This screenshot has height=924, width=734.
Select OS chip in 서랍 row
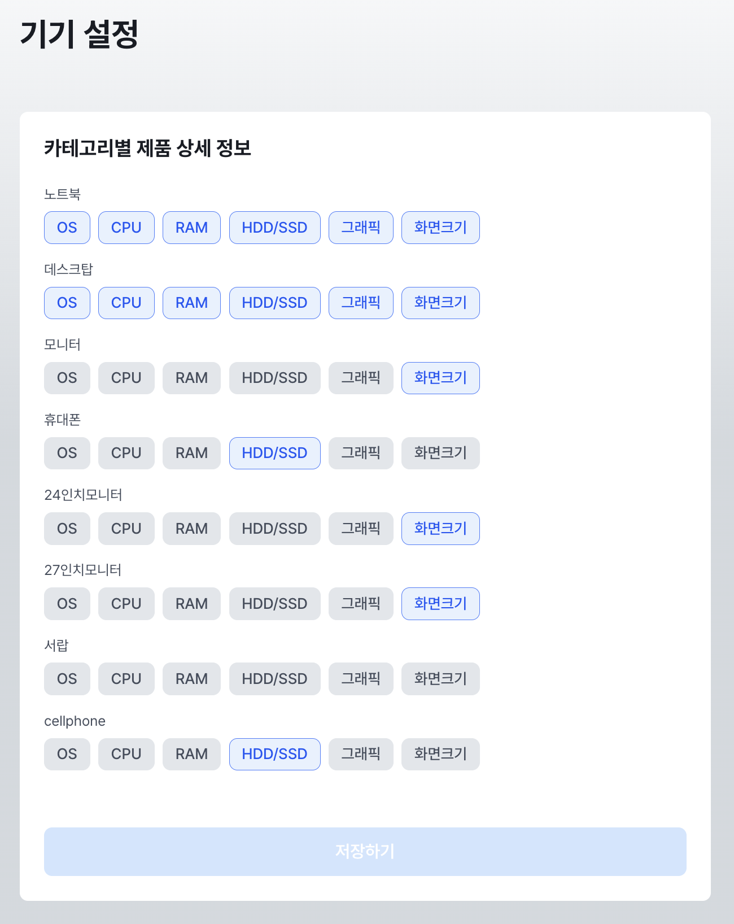pos(67,679)
